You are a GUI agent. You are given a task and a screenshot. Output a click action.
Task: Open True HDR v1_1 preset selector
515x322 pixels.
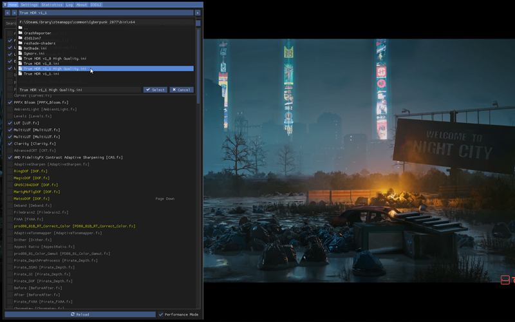point(106,13)
